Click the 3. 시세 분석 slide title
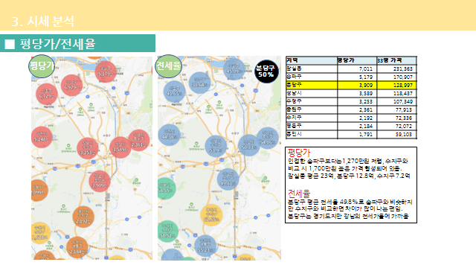The image size is (476, 268). (x=43, y=22)
